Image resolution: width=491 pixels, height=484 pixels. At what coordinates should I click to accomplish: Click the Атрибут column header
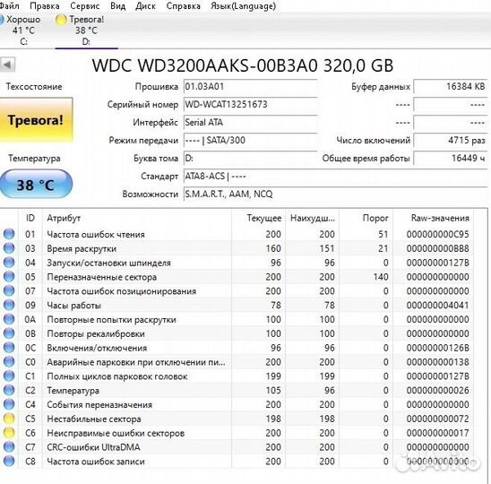(137, 218)
